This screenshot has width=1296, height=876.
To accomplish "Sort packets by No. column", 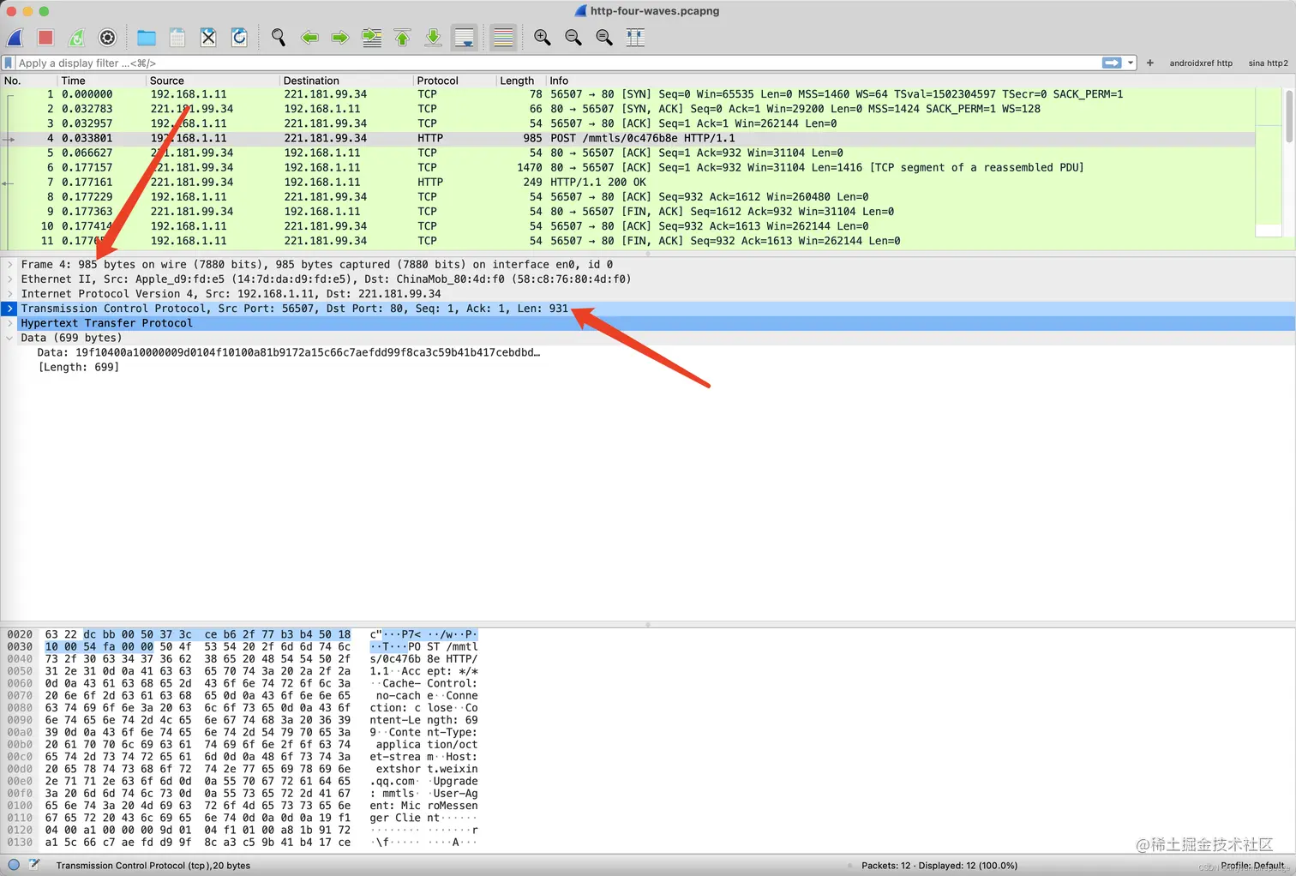I will 28,81.
